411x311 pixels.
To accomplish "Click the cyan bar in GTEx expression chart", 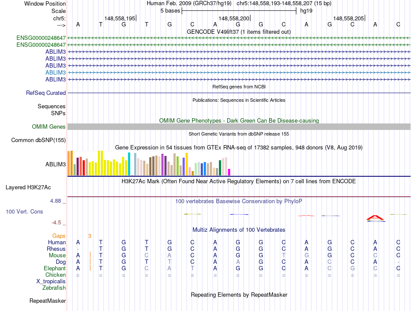I will coord(129,164).
